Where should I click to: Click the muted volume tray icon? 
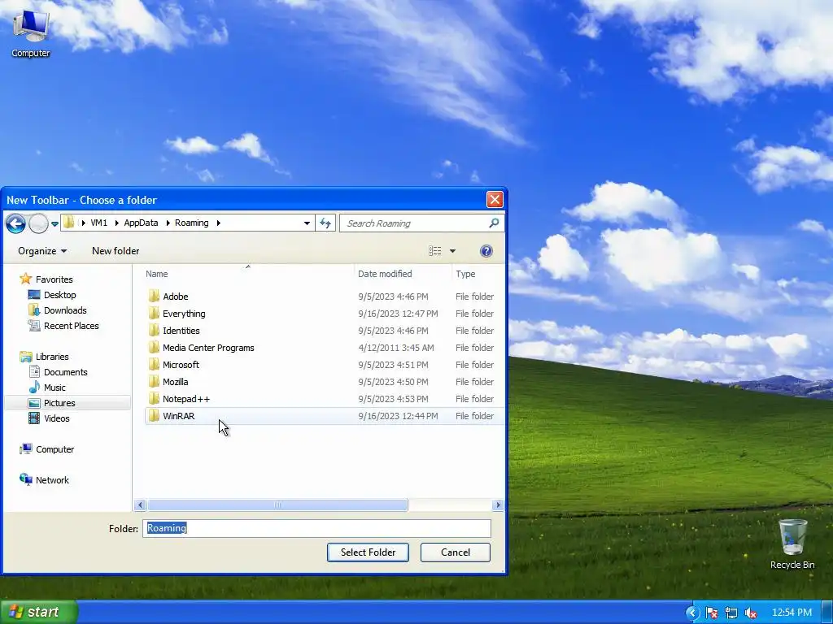point(751,613)
